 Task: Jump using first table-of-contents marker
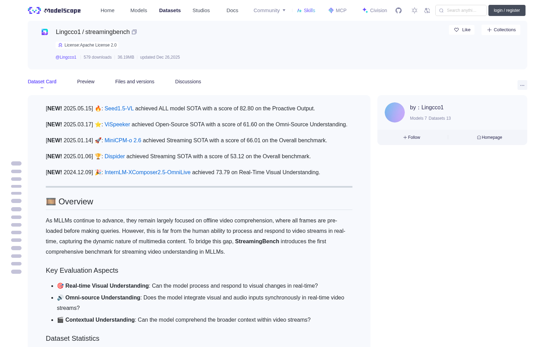(x=16, y=163)
